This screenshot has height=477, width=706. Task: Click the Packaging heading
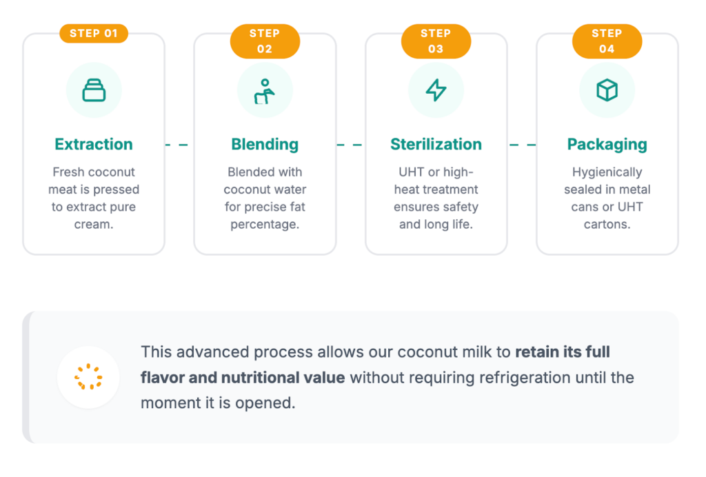click(x=607, y=144)
